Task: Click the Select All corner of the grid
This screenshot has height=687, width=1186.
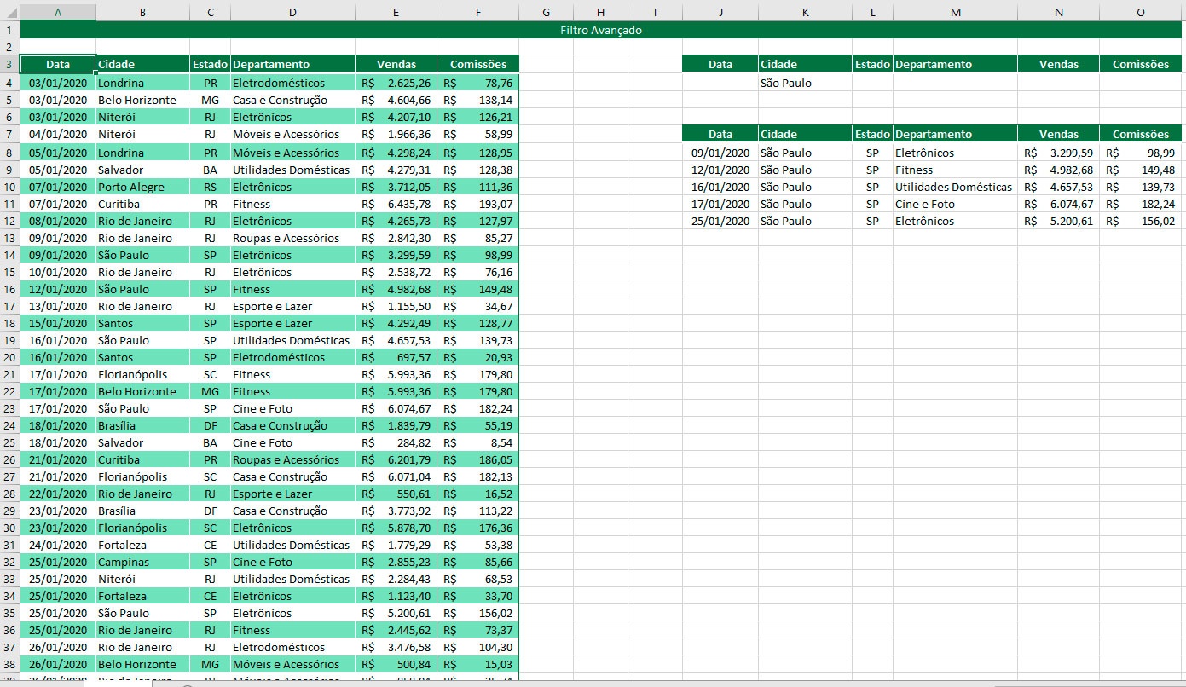Action: (x=9, y=12)
